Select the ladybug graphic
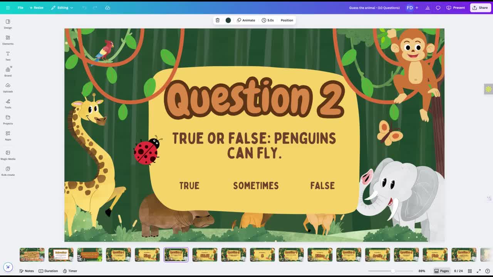The height and width of the screenshot is (277, 493). 148,150
